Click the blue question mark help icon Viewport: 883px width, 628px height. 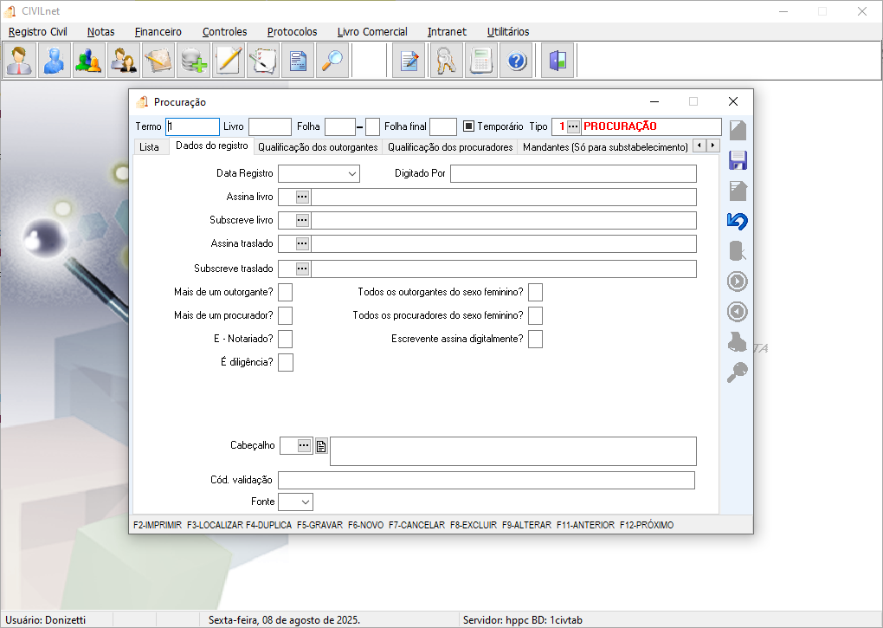516,61
